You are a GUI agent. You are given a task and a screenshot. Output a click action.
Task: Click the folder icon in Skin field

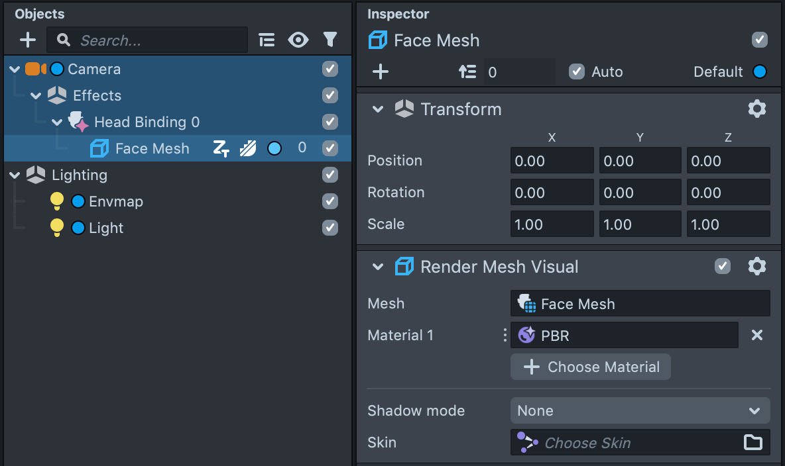pos(753,443)
